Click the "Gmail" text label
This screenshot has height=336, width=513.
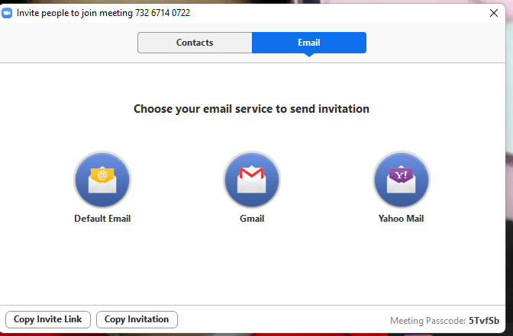pos(252,219)
